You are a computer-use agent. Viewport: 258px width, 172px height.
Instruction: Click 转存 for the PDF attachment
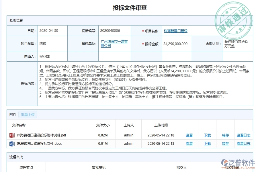pos(225,135)
